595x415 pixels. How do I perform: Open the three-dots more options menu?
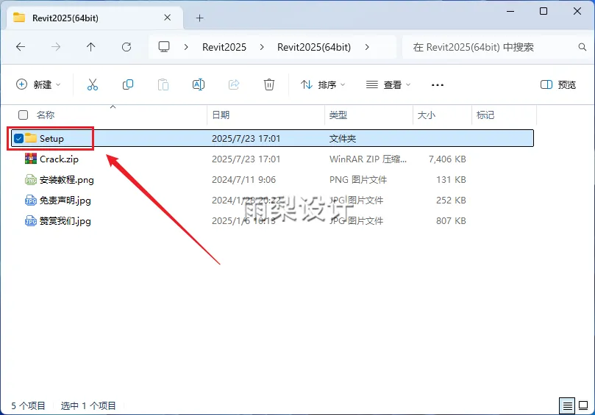pyautogui.click(x=438, y=85)
